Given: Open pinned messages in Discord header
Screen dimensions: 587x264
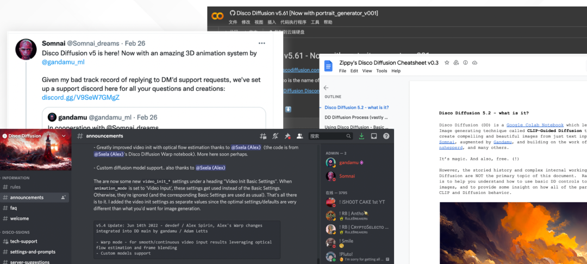Looking at the screenshot, I should [x=288, y=136].
